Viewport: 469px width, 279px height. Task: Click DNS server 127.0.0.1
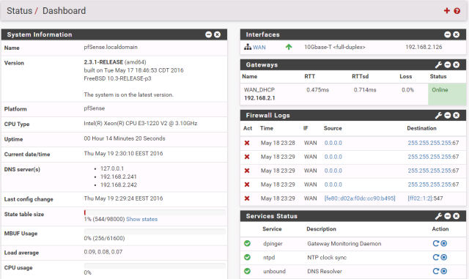[112, 168]
